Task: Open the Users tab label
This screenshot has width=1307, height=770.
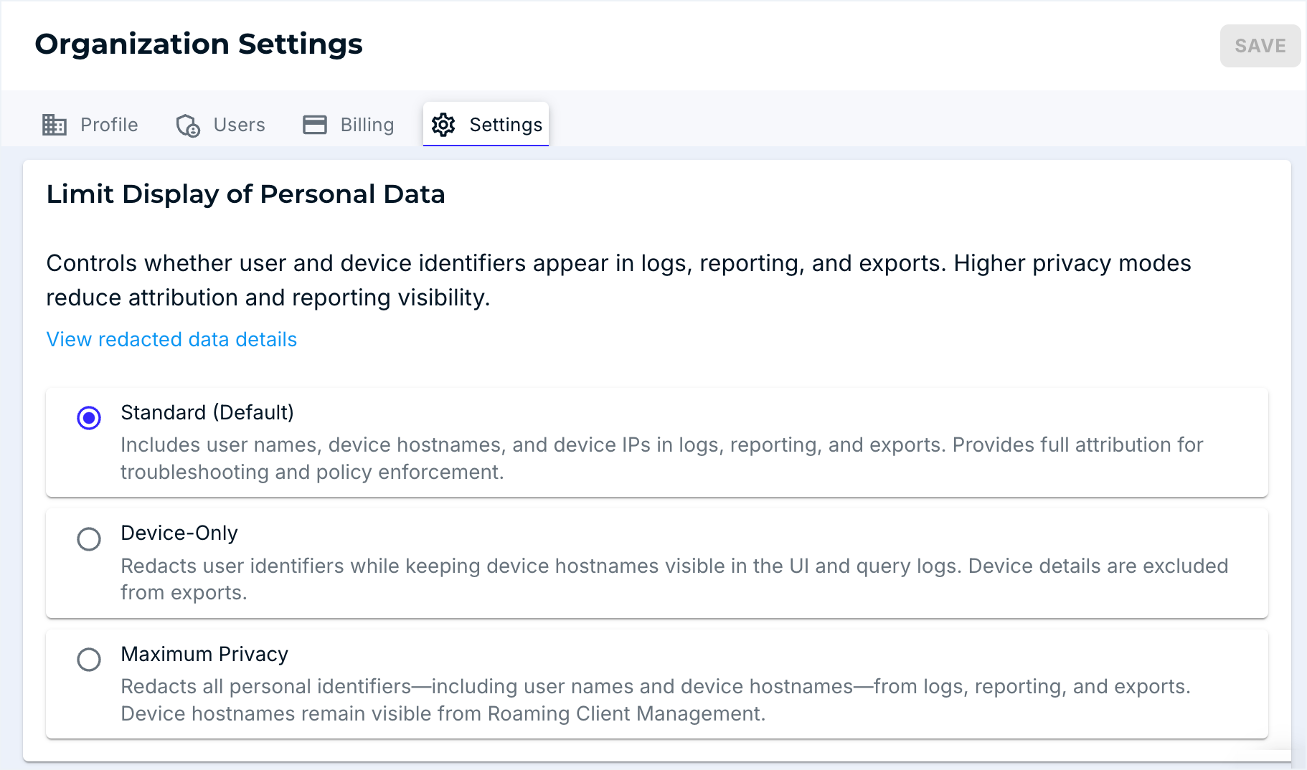Action: (239, 125)
